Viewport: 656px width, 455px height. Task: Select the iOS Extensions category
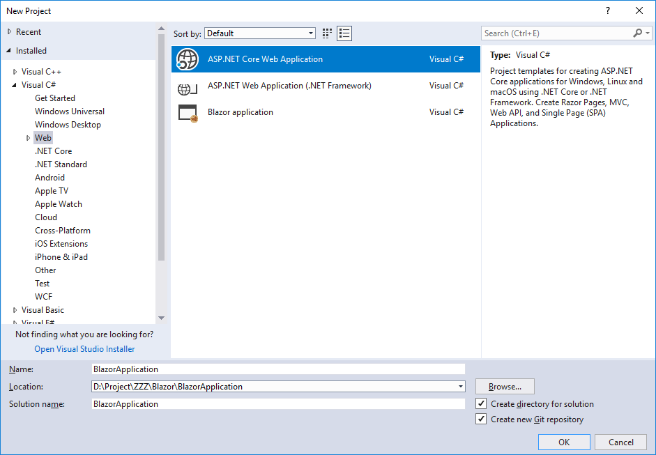pyautogui.click(x=61, y=244)
